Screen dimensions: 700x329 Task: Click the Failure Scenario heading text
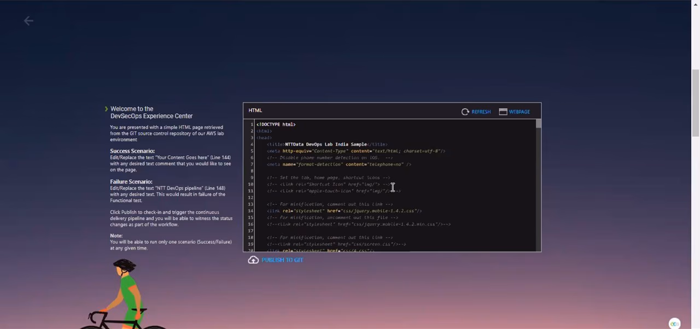click(131, 181)
